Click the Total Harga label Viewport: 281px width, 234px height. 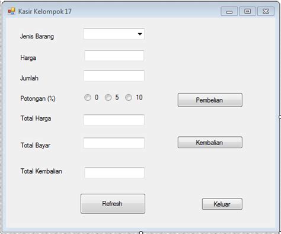[x=36, y=118]
